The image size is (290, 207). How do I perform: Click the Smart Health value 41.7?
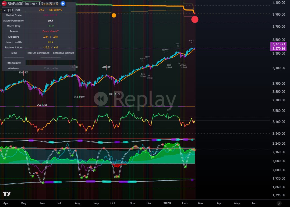pyautogui.click(x=51, y=42)
